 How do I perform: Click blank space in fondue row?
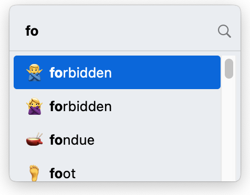(158, 140)
